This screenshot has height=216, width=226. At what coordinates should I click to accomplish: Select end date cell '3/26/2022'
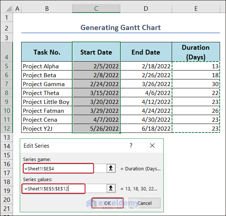[146, 84]
